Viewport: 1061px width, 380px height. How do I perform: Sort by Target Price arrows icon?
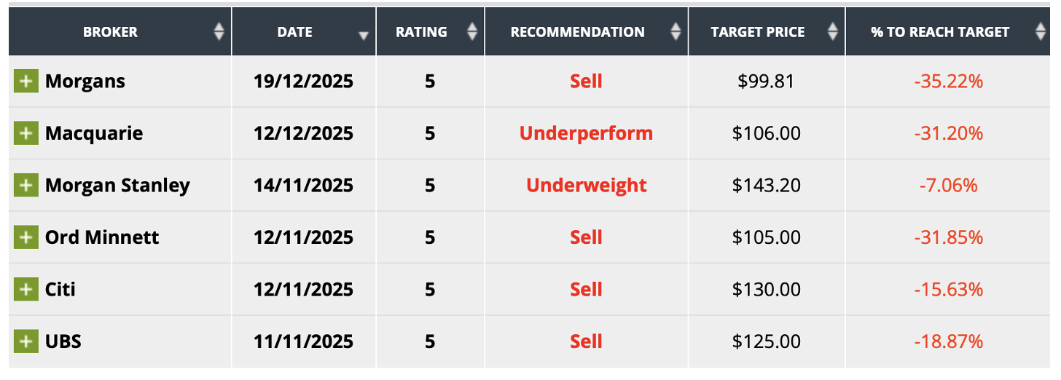[833, 32]
